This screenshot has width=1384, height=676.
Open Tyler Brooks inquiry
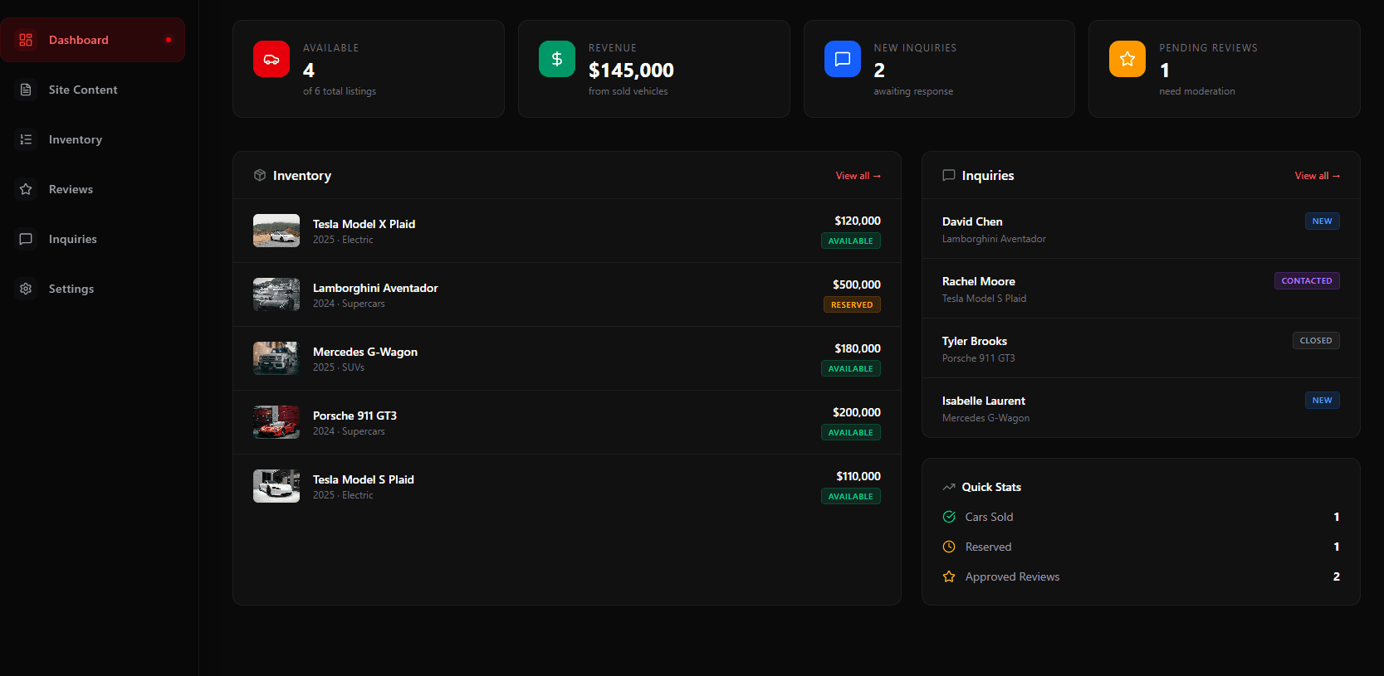click(1141, 348)
